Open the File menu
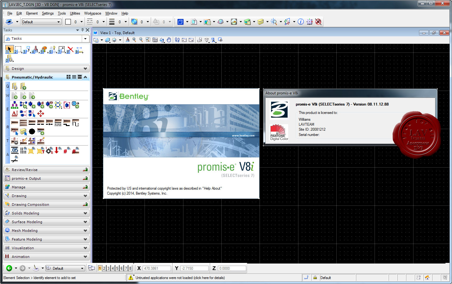This screenshot has width=452, height=284. tap(10, 13)
